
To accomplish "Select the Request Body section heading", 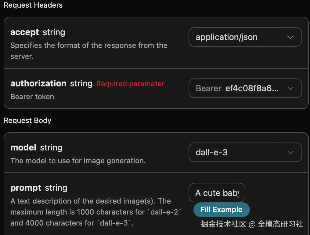I will (27, 121).
